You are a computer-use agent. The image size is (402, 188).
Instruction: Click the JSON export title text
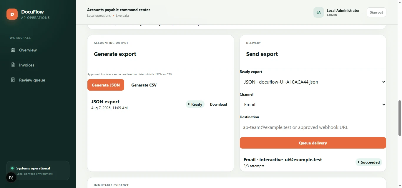(105, 102)
